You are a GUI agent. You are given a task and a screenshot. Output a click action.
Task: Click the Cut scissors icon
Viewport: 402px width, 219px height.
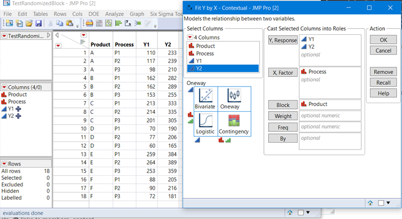(x=50, y=24)
